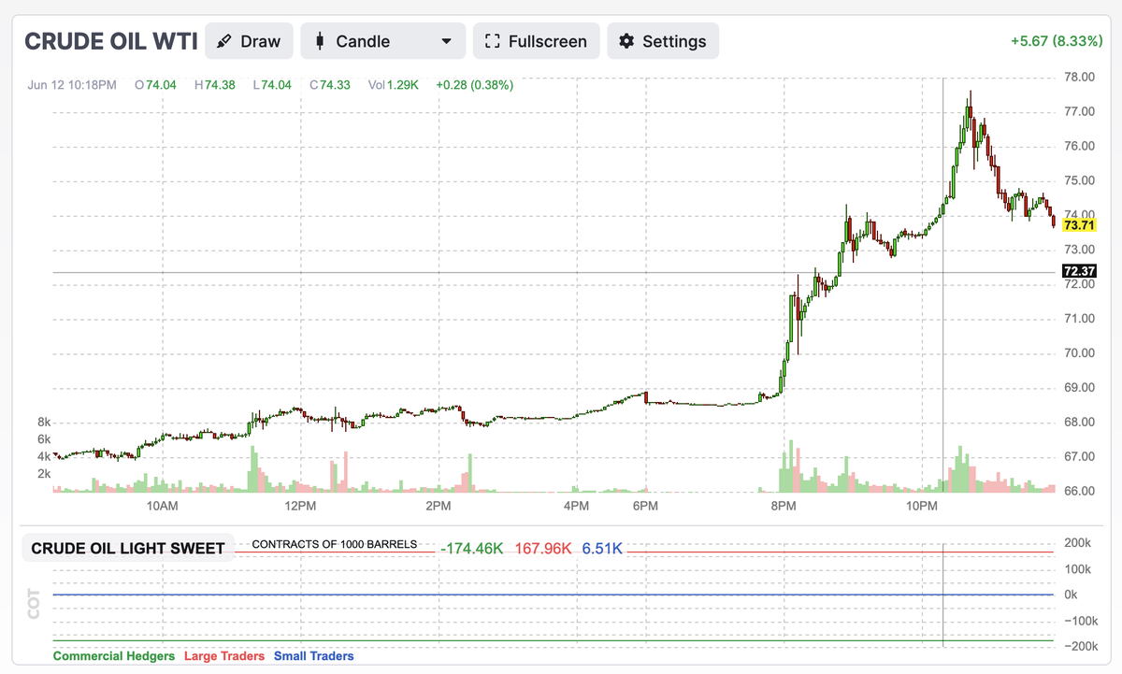Click the 2PM time axis label
This screenshot has height=674, width=1122.
[438, 506]
